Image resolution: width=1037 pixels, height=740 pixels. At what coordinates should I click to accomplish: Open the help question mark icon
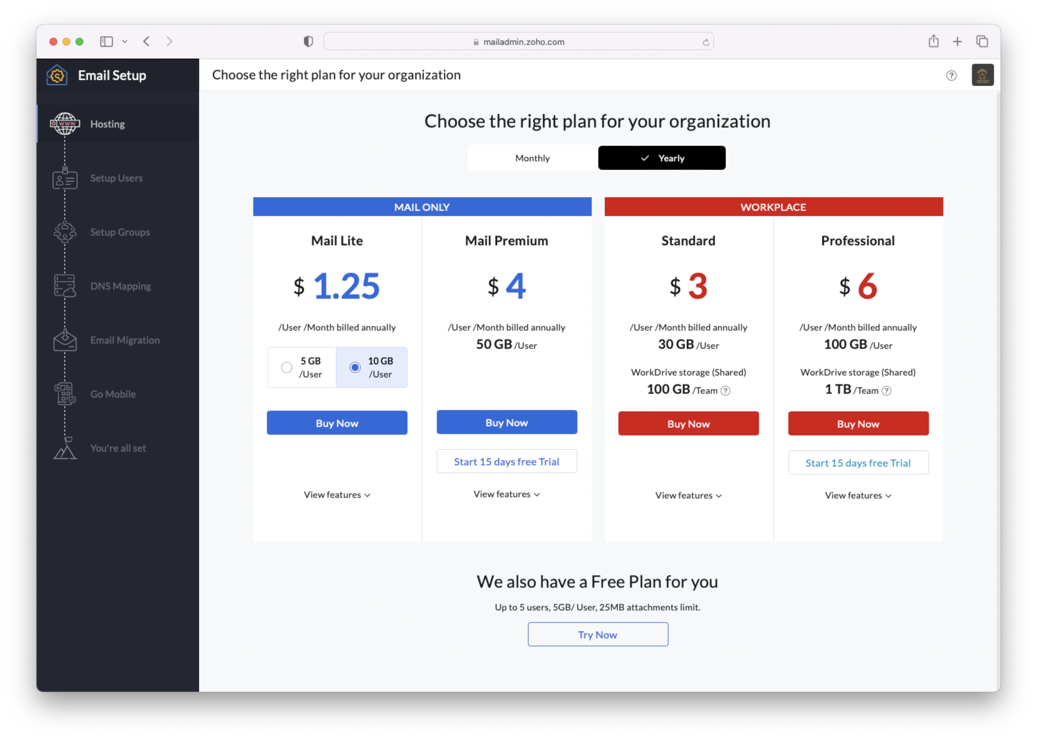click(951, 75)
